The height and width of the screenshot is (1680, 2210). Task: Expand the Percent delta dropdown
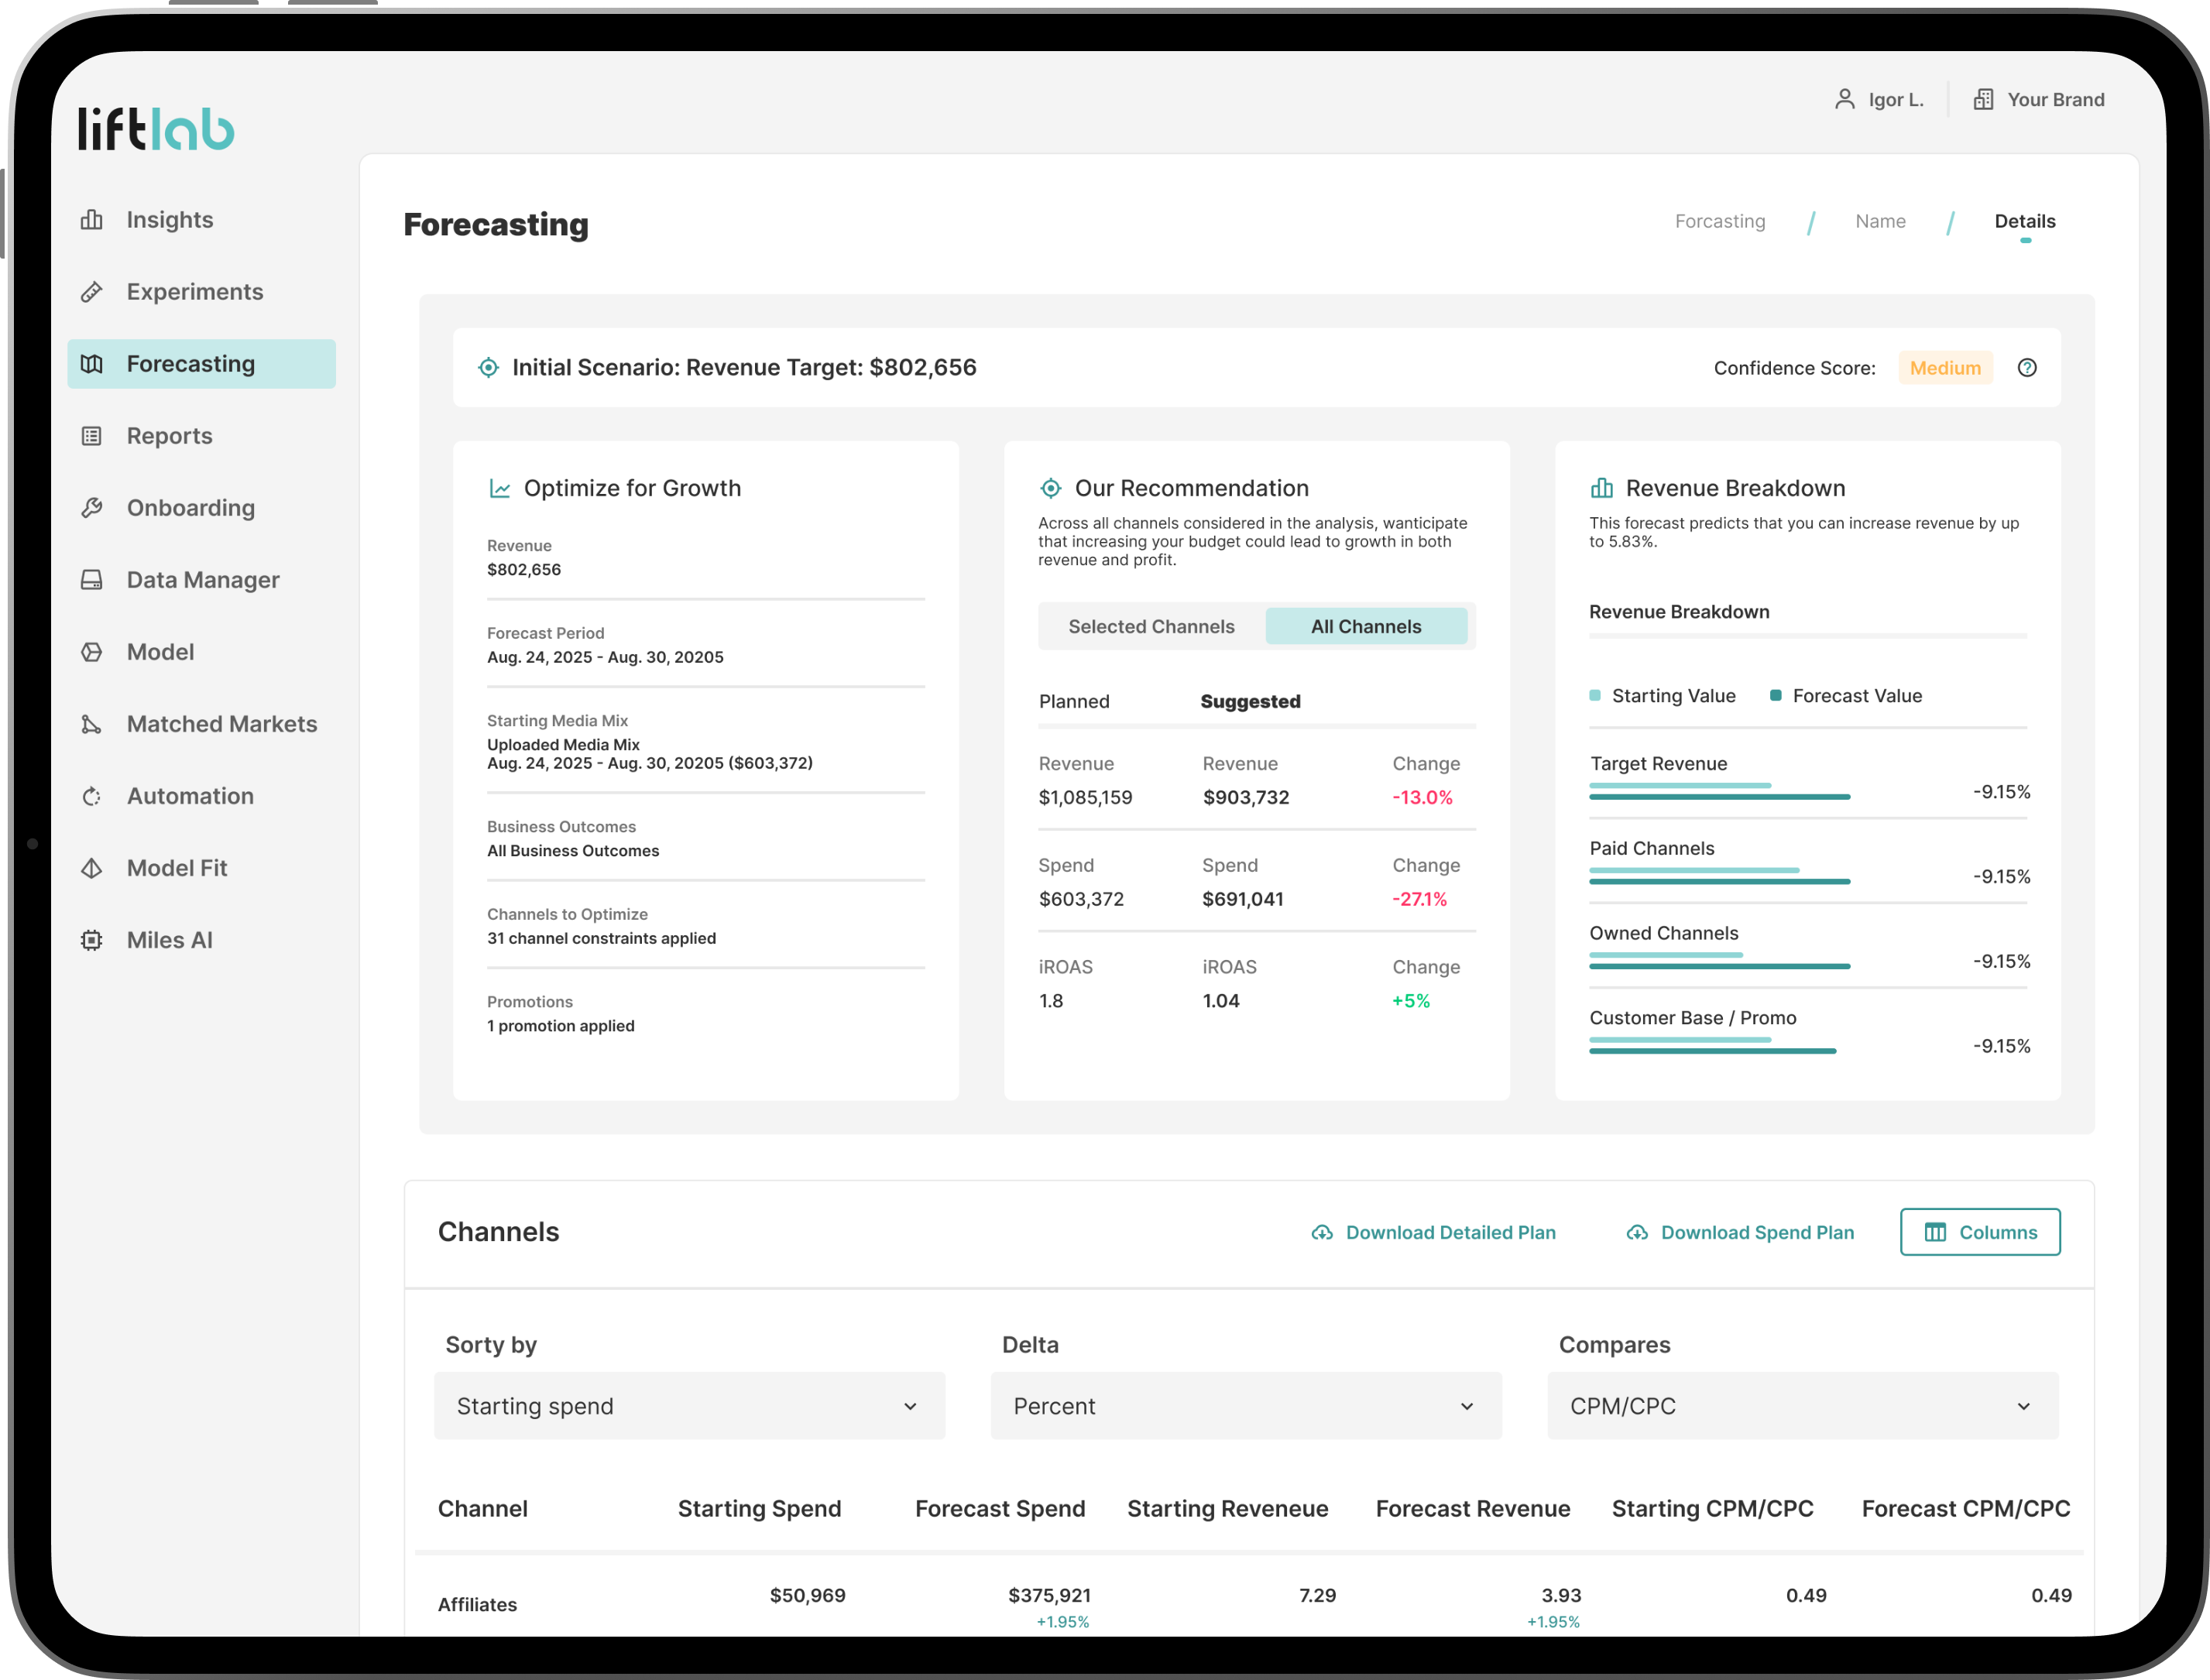pyautogui.click(x=1245, y=1406)
